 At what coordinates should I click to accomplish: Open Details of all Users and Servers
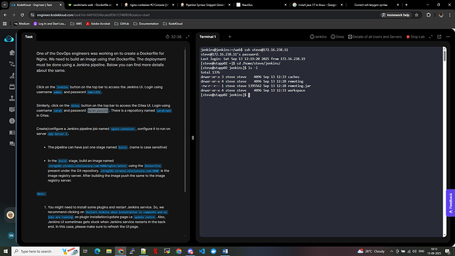[x=375, y=37]
